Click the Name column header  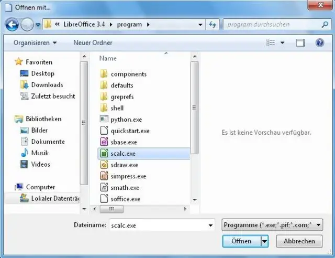pyautogui.click(x=108, y=58)
